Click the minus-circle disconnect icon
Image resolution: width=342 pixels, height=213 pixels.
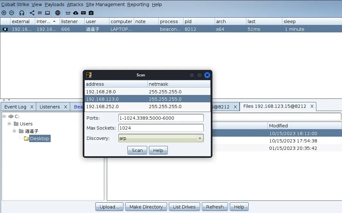pos(12,13)
